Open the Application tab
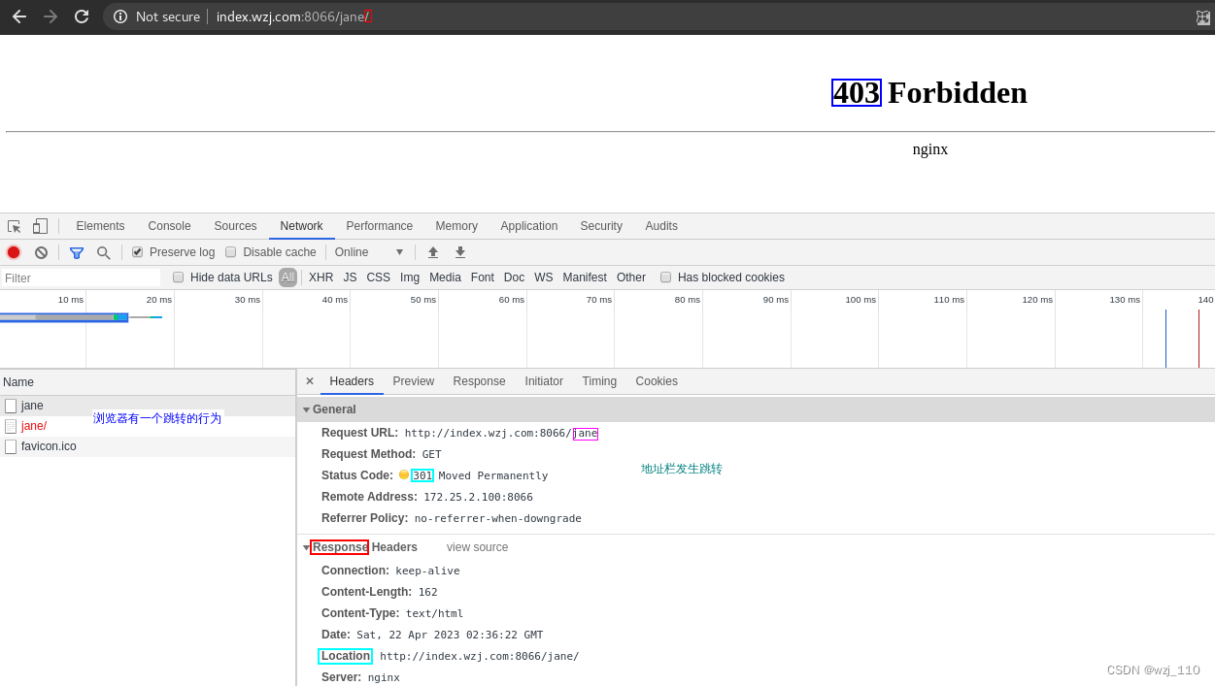Screen dimensions: 1215x686 (529, 226)
